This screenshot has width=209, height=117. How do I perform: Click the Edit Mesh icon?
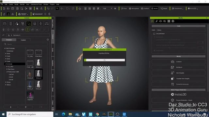pos(172,67)
